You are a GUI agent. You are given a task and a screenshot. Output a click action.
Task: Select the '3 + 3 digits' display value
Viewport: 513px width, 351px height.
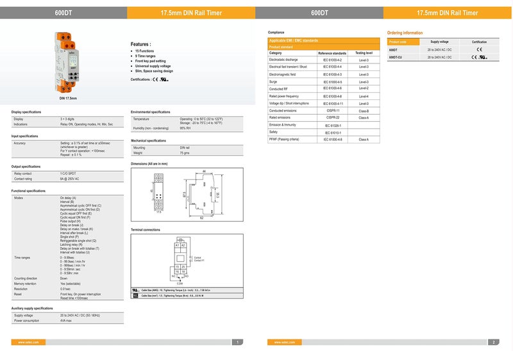pos(67,119)
